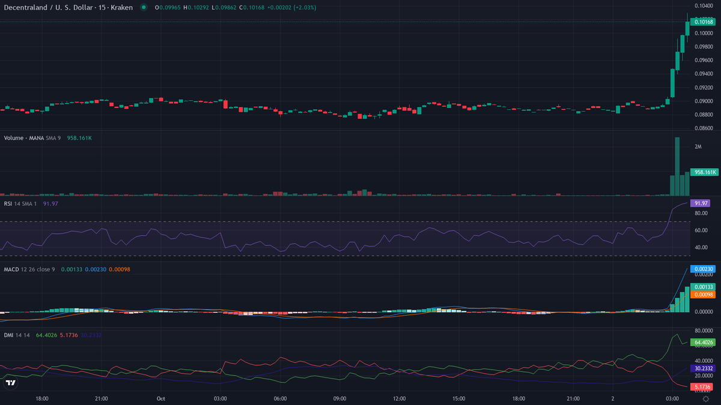Click the 12:00 time axis label
Screen dimensions: 721x405
point(399,398)
